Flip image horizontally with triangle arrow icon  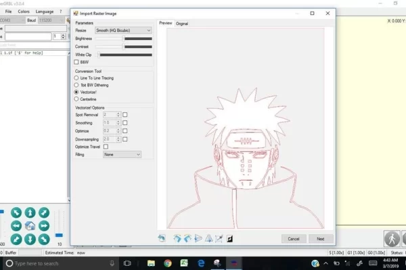198,238
